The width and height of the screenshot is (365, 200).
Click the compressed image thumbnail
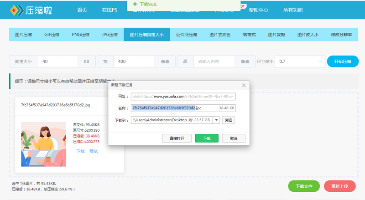(x=43, y=144)
